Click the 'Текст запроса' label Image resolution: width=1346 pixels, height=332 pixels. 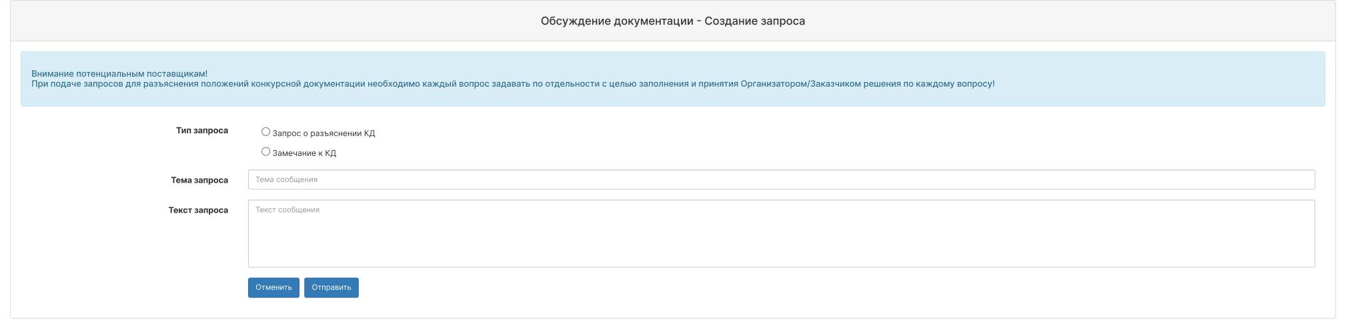point(198,210)
